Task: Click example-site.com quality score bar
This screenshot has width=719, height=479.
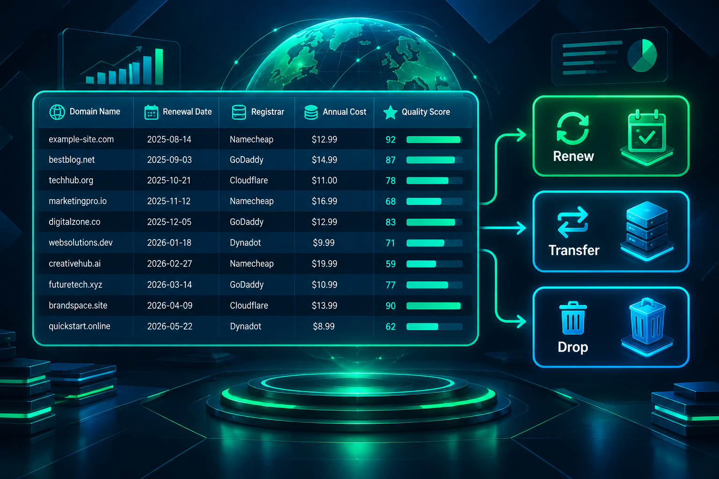Action: [434, 139]
